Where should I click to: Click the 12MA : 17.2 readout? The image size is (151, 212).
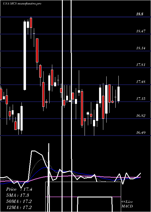pos(19,207)
